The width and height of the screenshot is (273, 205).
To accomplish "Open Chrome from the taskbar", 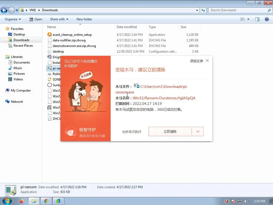I will pyautogui.click(x=46, y=201).
